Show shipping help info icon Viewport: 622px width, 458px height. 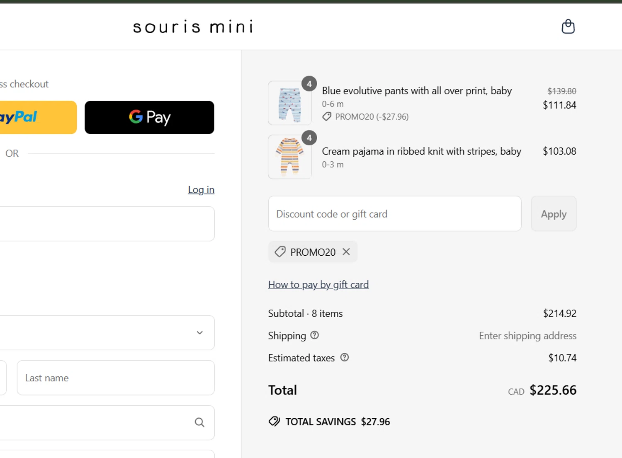tap(315, 335)
